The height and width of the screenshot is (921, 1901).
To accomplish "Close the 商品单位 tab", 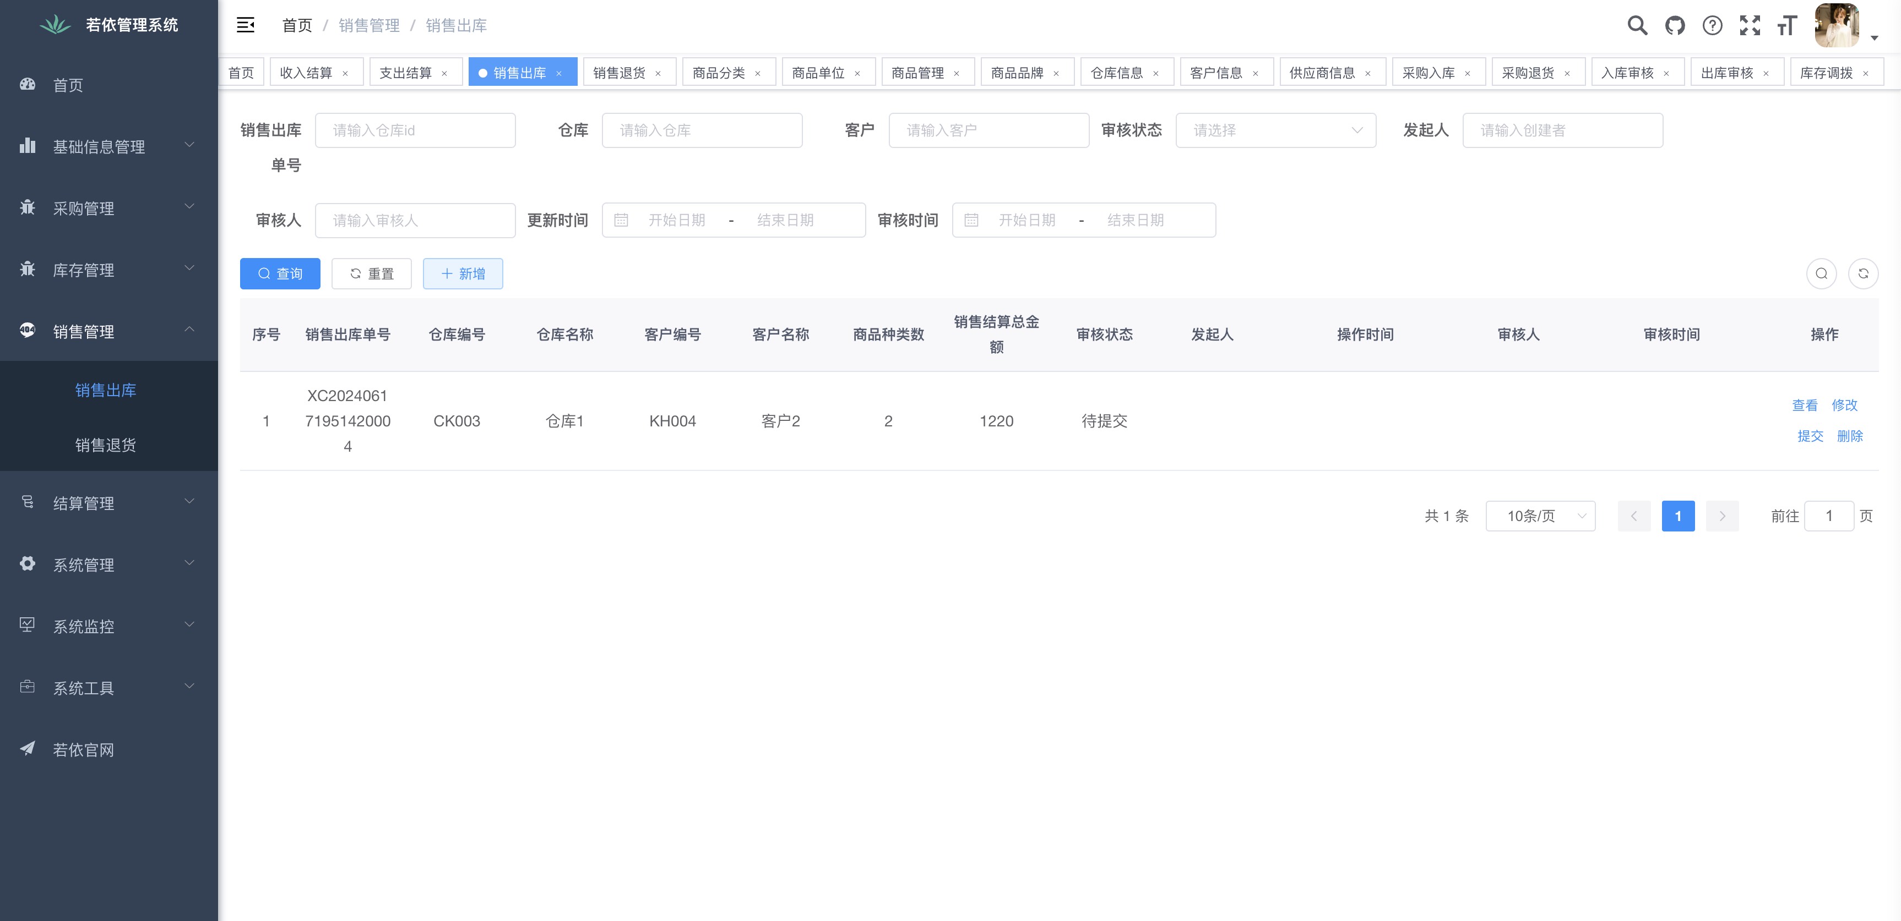I will point(857,73).
